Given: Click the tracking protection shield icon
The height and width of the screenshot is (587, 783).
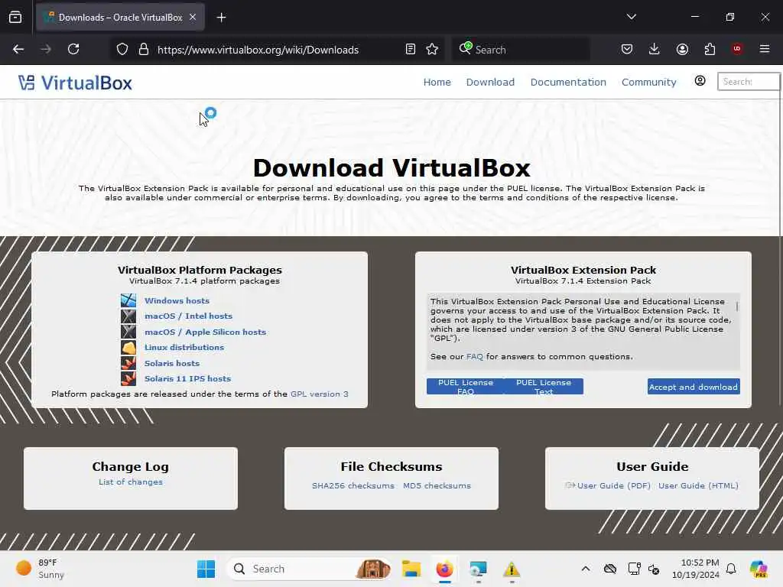Looking at the screenshot, I should pos(122,50).
